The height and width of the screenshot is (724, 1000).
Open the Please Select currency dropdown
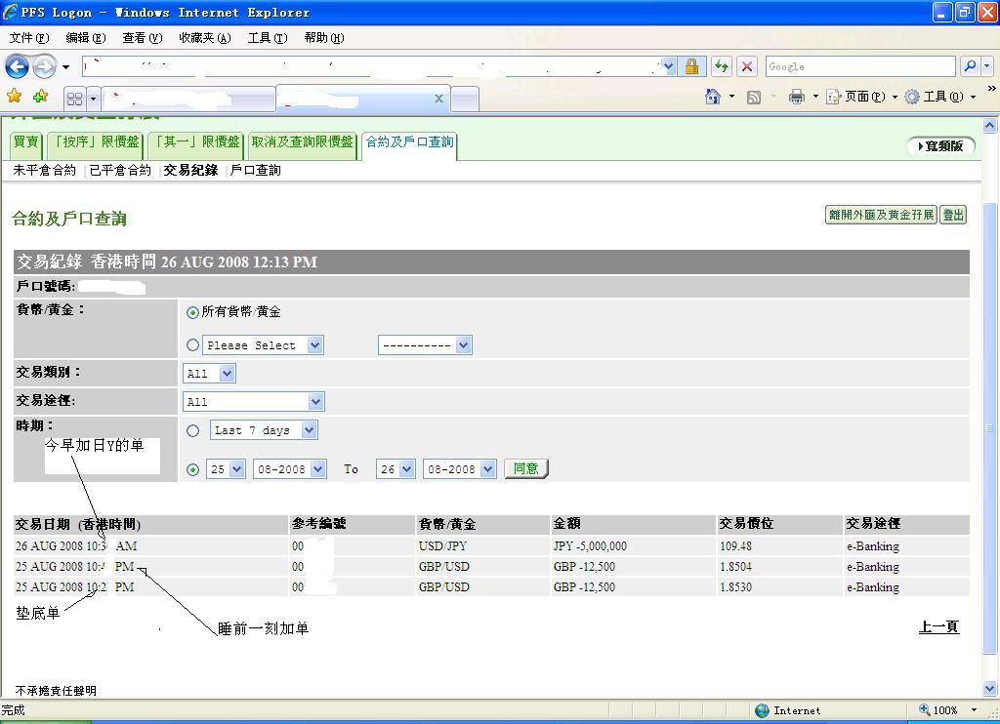pyautogui.click(x=263, y=345)
